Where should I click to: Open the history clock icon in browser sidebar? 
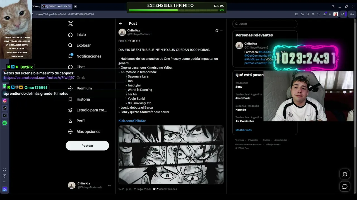pyautogui.click(x=4, y=176)
